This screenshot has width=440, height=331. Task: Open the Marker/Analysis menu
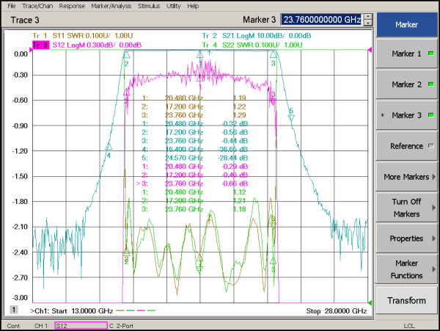(x=110, y=6)
